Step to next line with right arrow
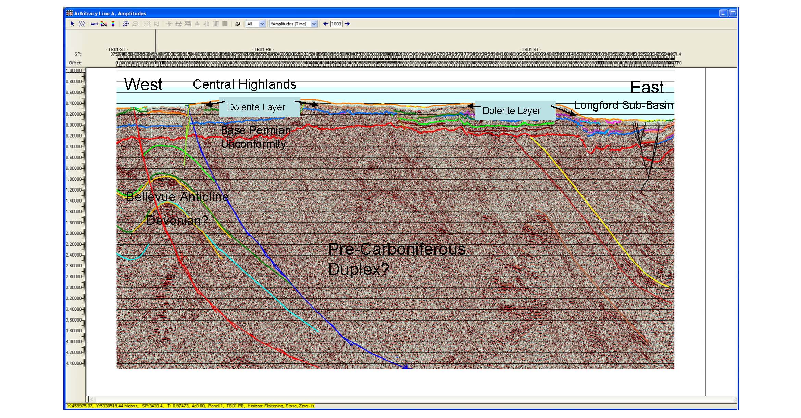Screen dimensions: 801x418 pos(347,24)
